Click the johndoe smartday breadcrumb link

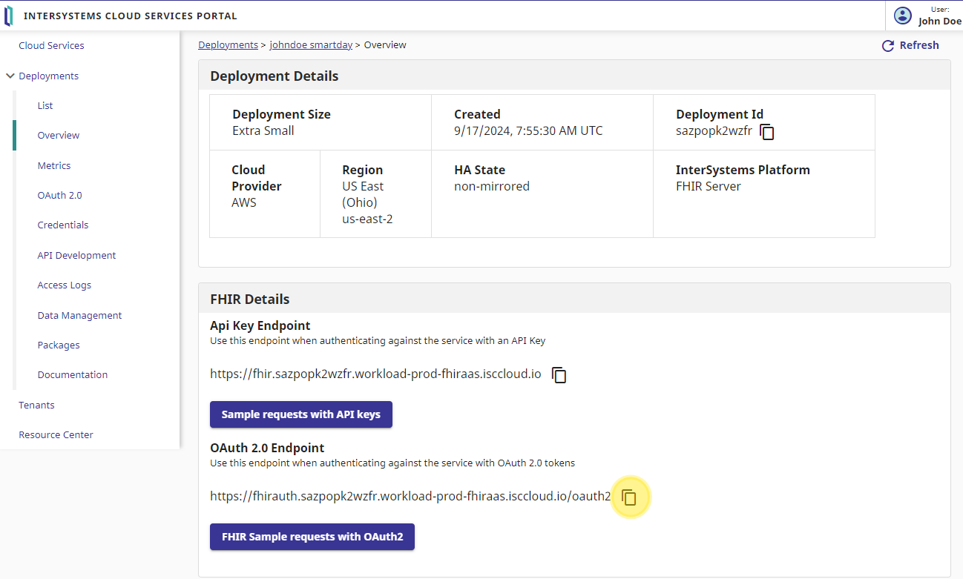[x=311, y=44]
